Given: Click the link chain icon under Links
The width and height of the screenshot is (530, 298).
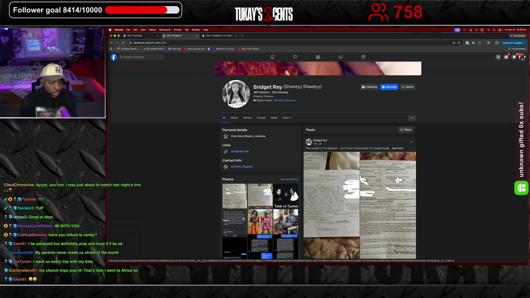Looking at the screenshot, I should pos(226,151).
